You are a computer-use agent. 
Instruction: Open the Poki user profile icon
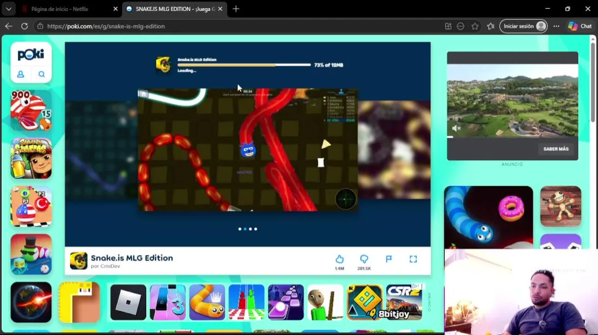point(20,74)
